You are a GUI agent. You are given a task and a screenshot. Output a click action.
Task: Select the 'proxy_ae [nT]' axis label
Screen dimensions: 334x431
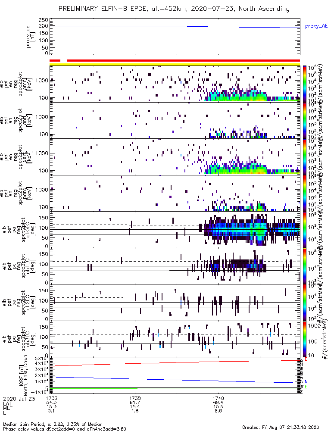pyautogui.click(x=31, y=37)
